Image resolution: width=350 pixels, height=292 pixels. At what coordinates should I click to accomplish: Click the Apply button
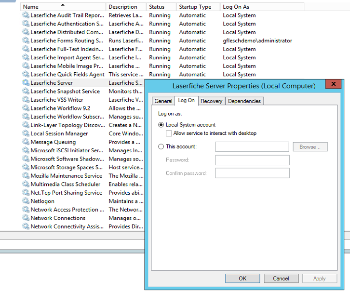[320, 279]
